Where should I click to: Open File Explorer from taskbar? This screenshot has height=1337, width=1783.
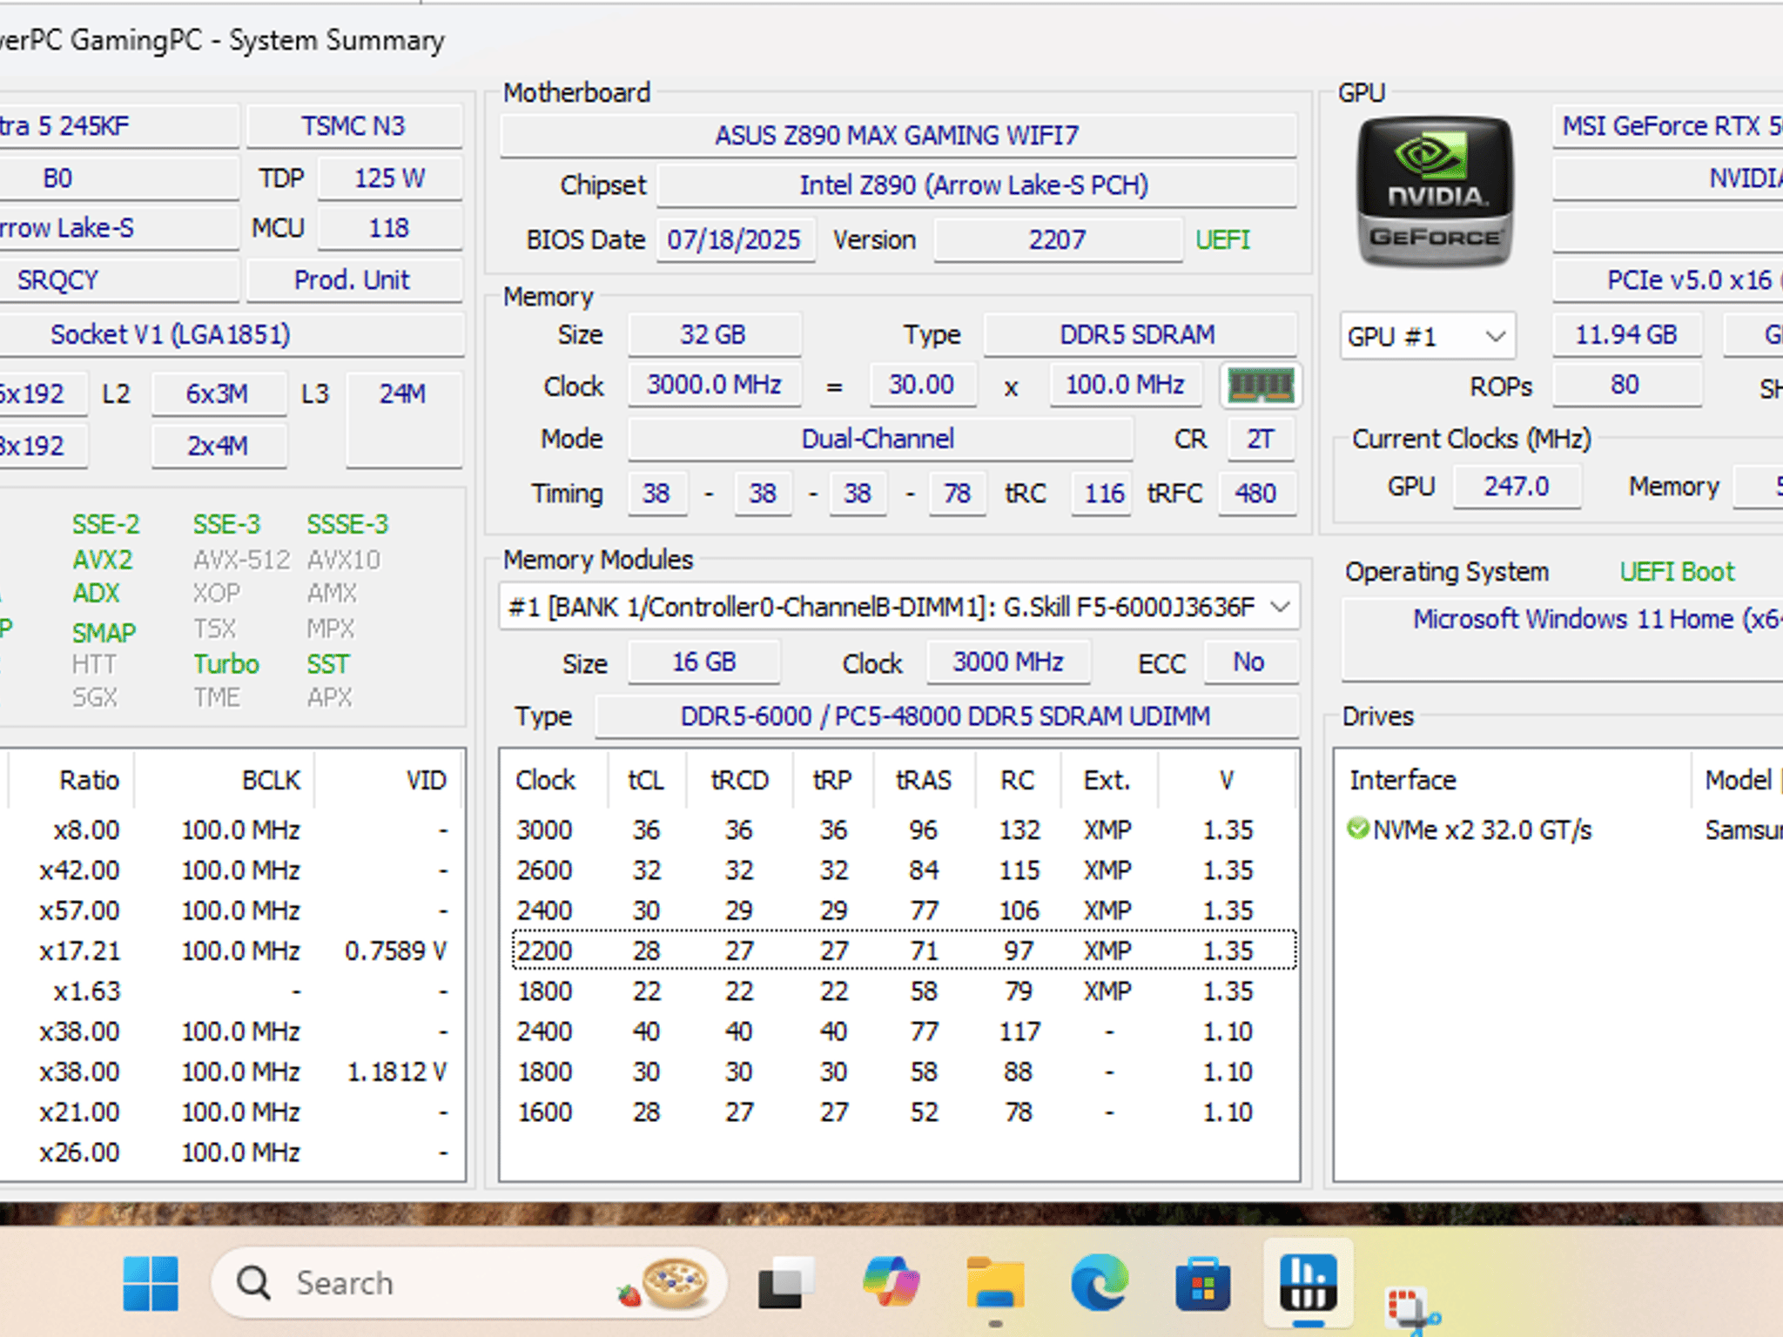coord(995,1283)
